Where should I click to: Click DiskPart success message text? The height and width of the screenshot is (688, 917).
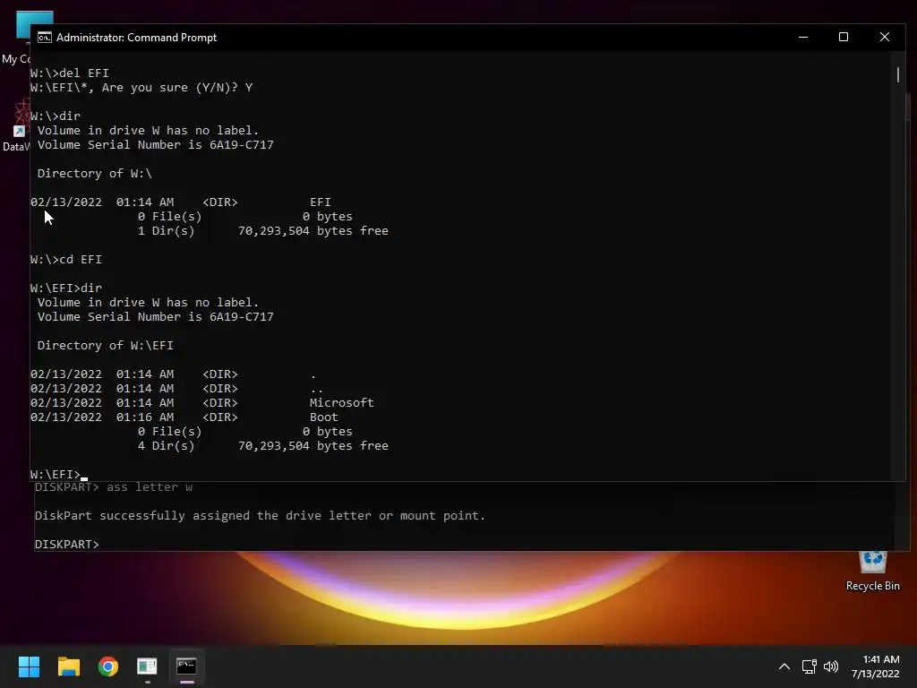coord(260,516)
